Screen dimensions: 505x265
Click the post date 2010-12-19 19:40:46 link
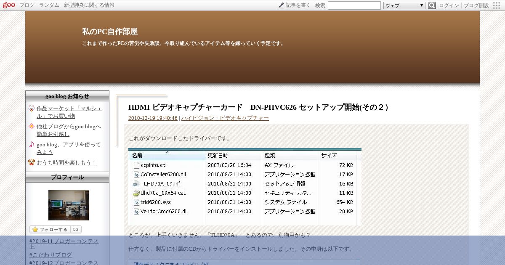153,118
